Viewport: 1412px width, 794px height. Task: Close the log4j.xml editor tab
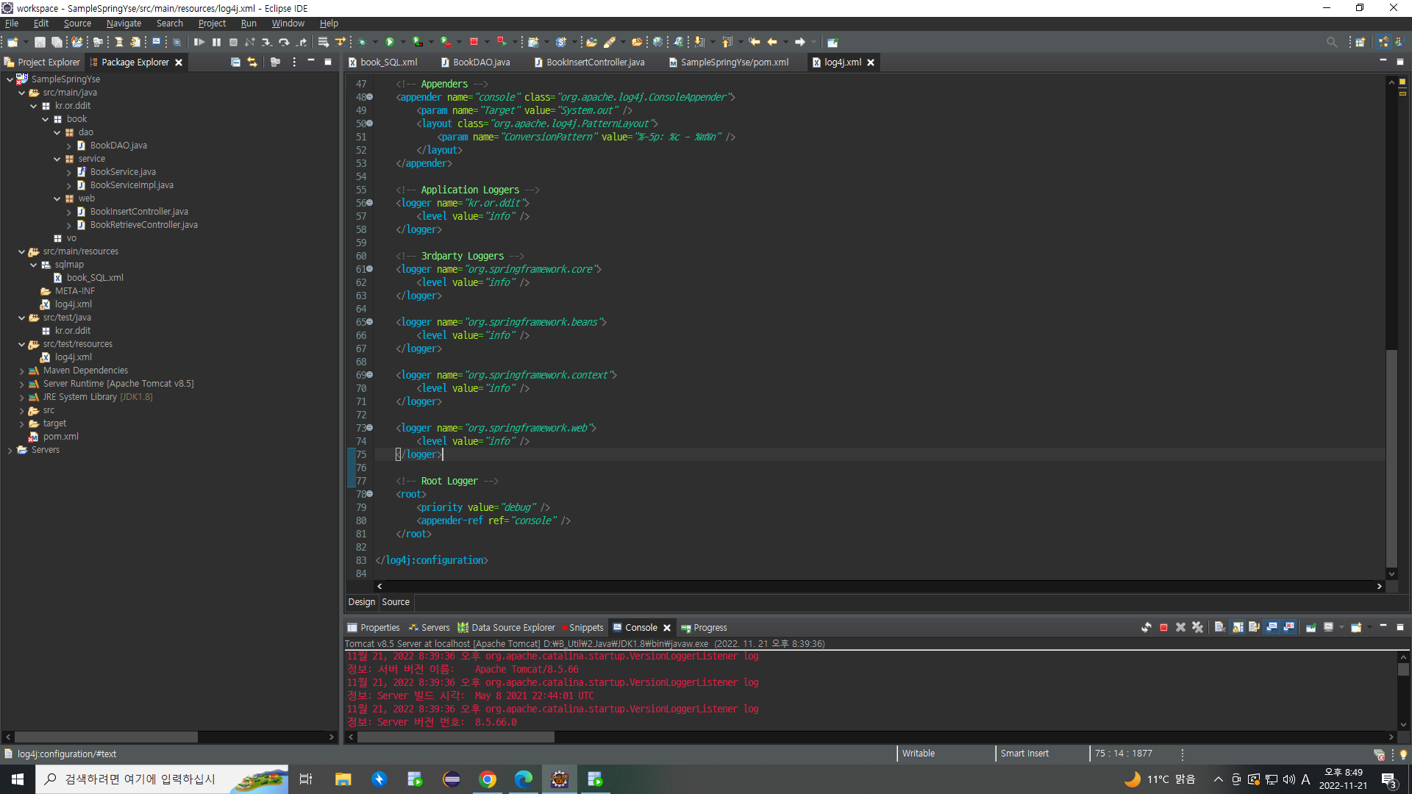[871, 62]
